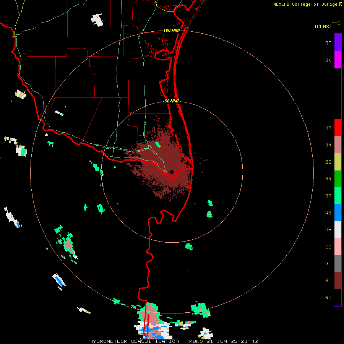The width and height of the screenshot is (344, 344).
Task: Click the gray GC legend swatch
Action: pos(338,263)
